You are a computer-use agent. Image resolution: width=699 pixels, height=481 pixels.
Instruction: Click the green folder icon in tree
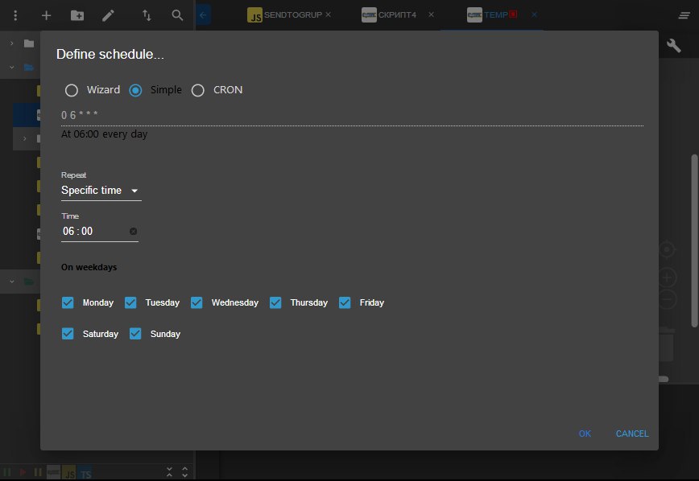tap(29, 282)
